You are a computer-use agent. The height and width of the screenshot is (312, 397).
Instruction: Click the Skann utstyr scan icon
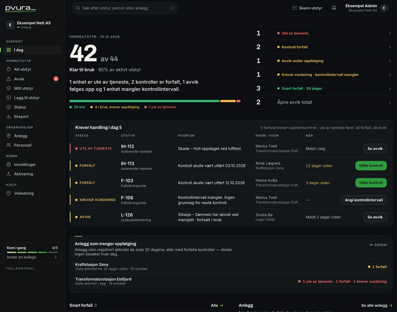294,8
